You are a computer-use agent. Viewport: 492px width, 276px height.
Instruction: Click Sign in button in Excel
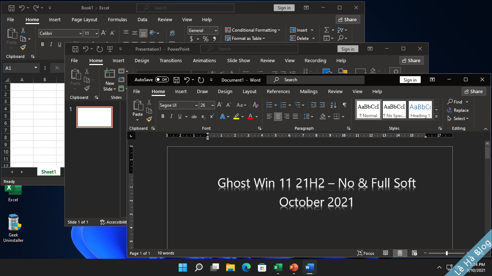point(284,8)
